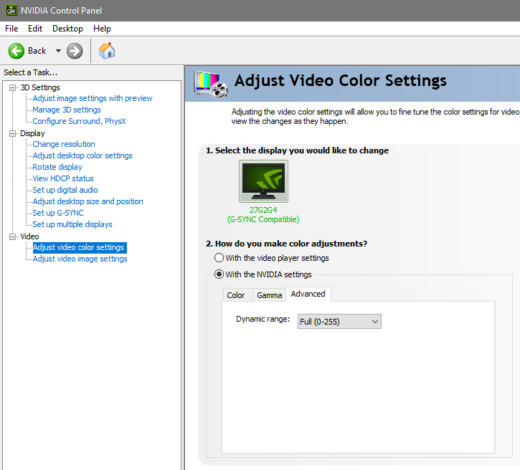The image size is (520, 470).
Task: Open Adjust image settings with preview
Action: click(93, 98)
